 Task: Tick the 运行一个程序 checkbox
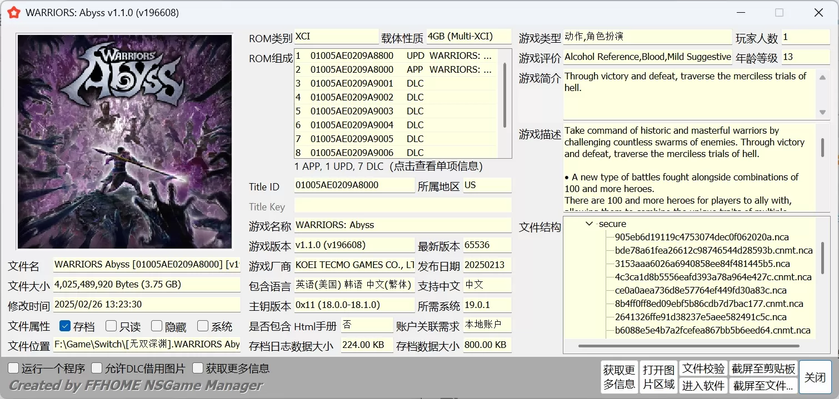(x=13, y=368)
